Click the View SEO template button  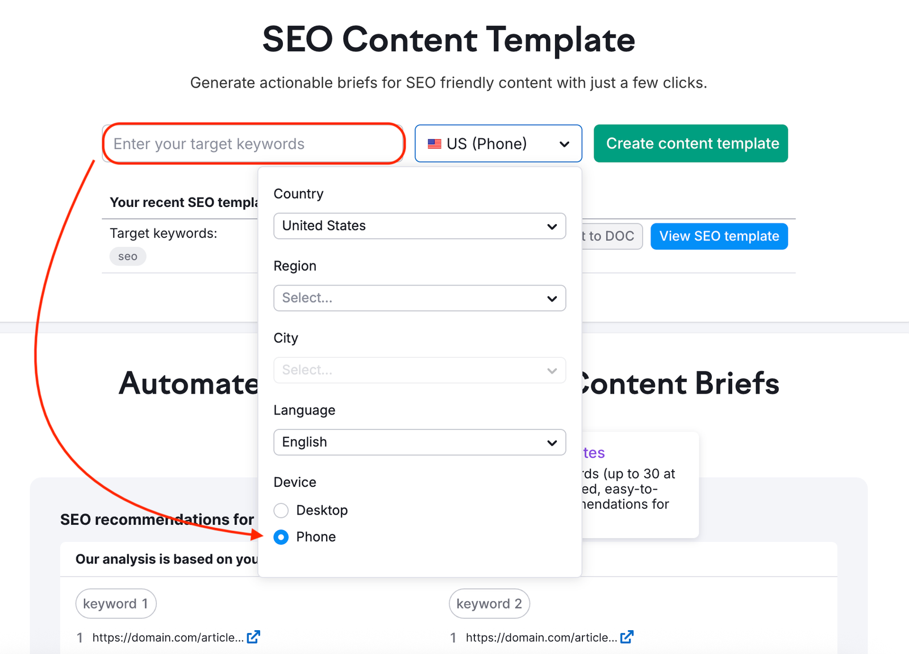[x=719, y=236]
